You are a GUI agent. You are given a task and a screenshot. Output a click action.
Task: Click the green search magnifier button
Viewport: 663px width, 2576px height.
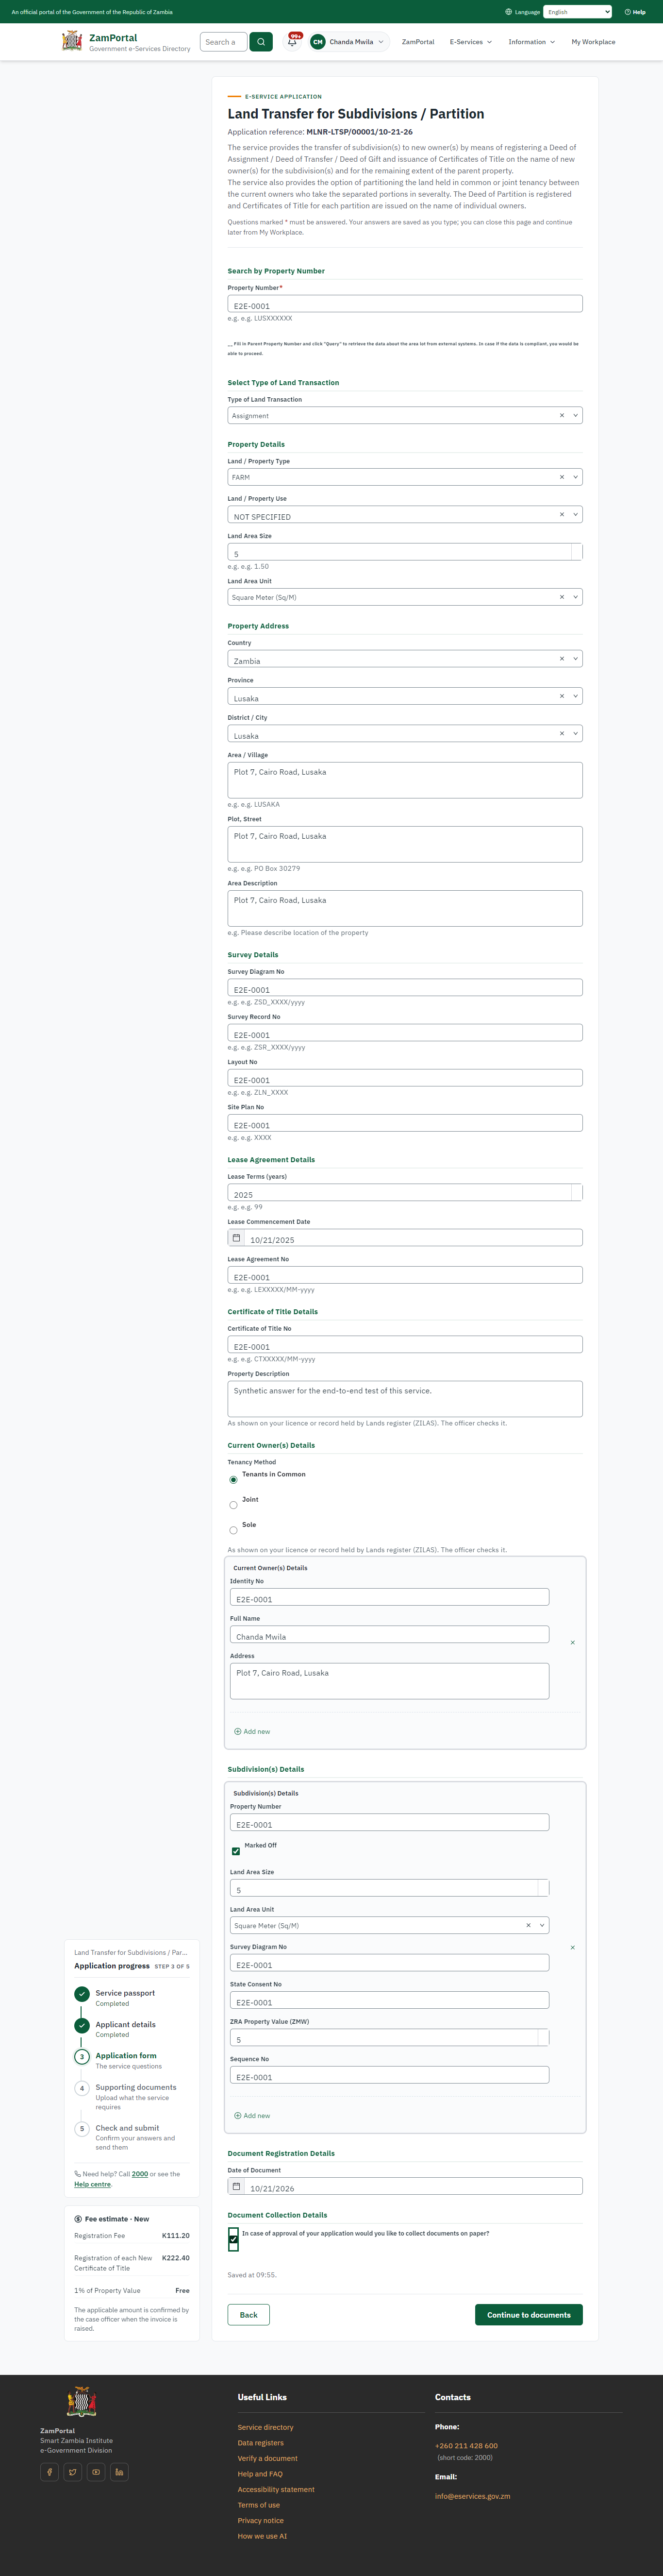pyautogui.click(x=261, y=42)
